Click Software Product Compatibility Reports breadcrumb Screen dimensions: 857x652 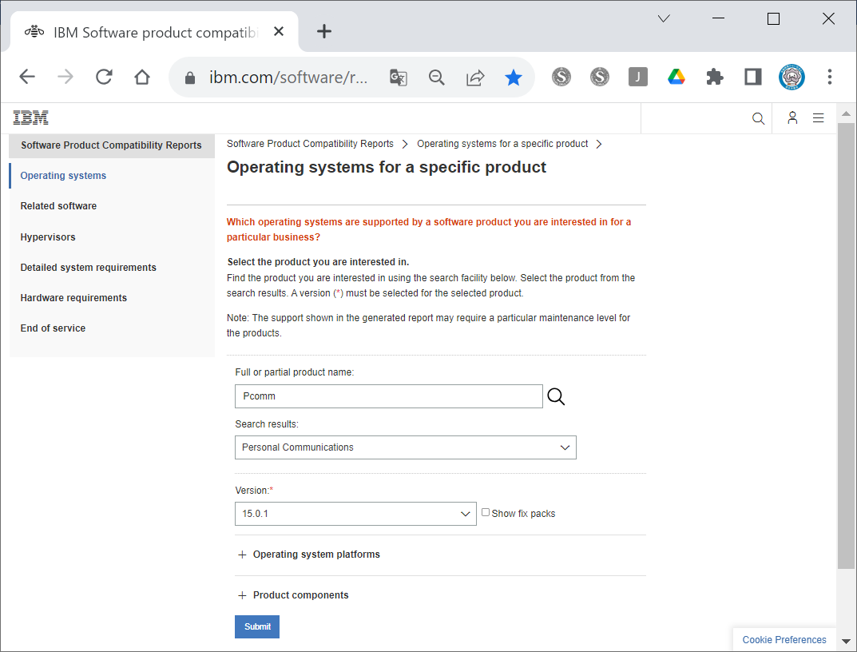(x=310, y=144)
